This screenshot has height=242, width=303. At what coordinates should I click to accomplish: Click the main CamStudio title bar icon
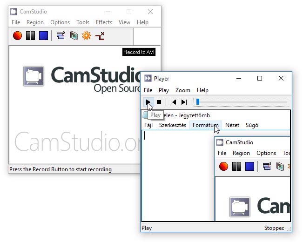13,12
